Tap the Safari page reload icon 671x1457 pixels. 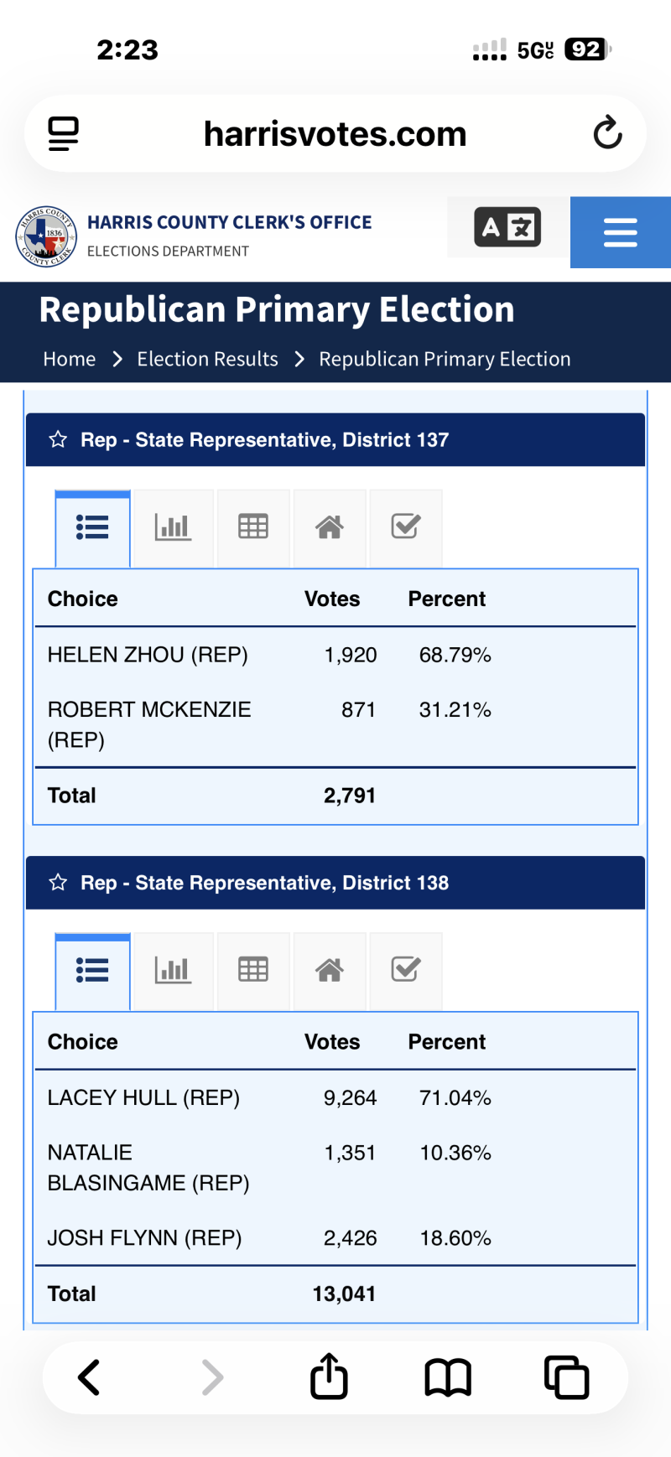point(607,133)
